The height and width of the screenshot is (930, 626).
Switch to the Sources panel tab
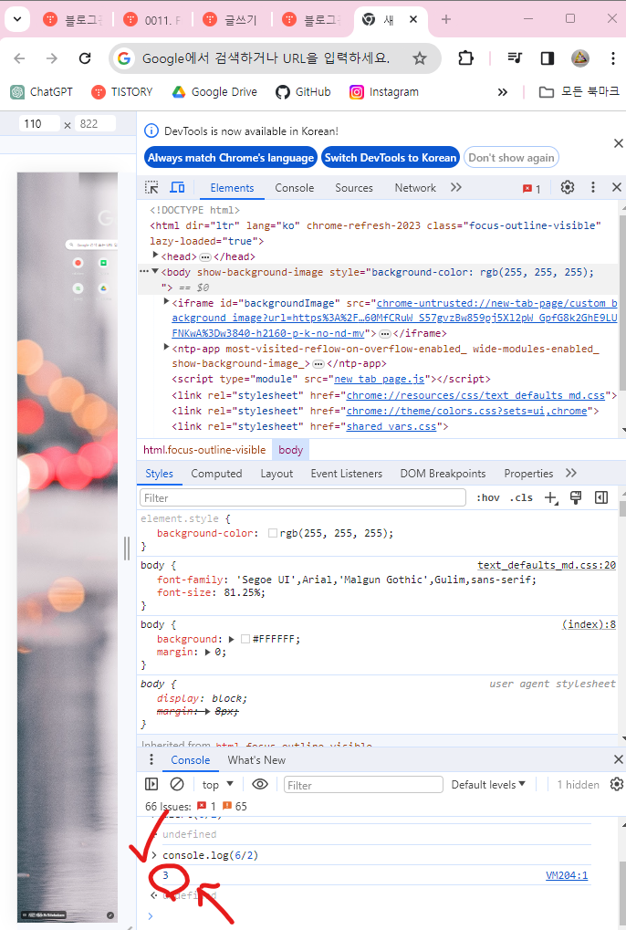click(354, 188)
